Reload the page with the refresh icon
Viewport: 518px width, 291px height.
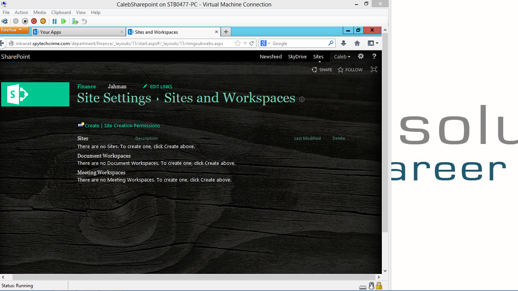[x=251, y=44]
